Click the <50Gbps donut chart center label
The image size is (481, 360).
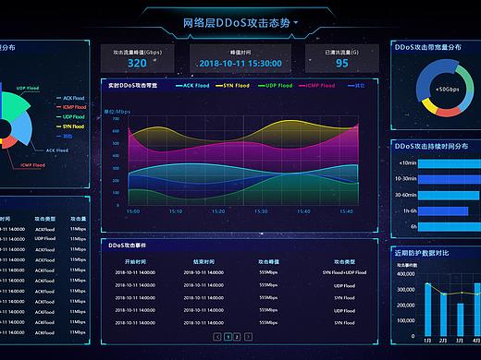click(x=448, y=90)
